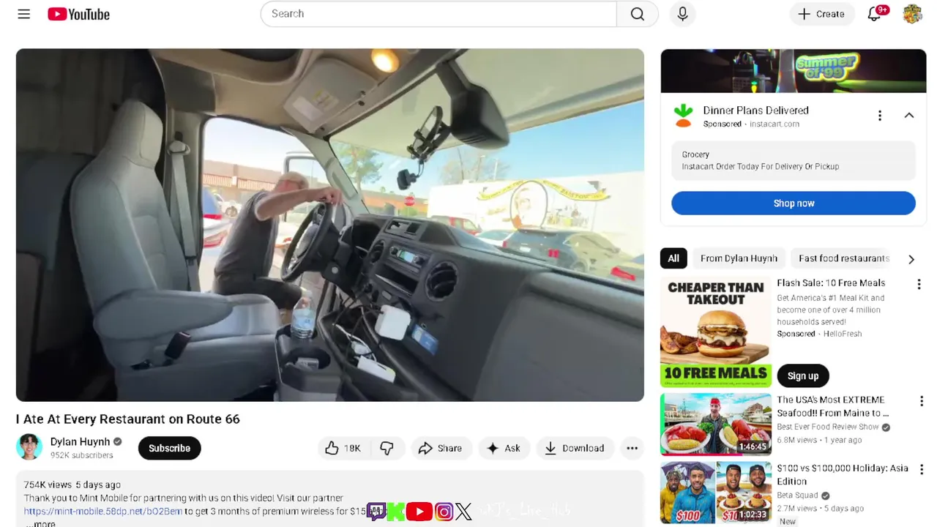Open the hamburger guide menu
937x527 pixels.
[24, 14]
